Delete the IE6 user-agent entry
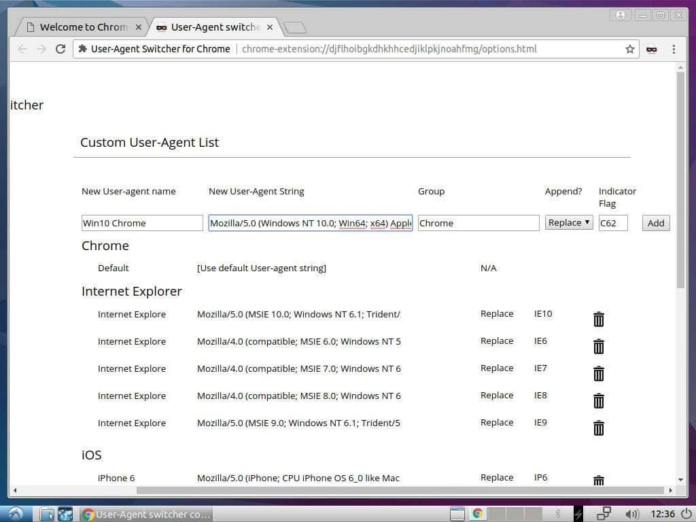The height and width of the screenshot is (522, 696). (598, 346)
